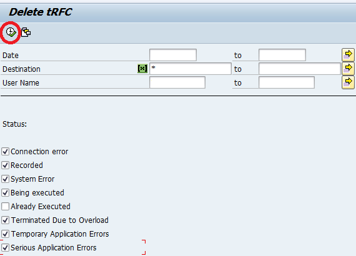Enable the Already Executed checkbox
The image size is (356, 256).
5,206
